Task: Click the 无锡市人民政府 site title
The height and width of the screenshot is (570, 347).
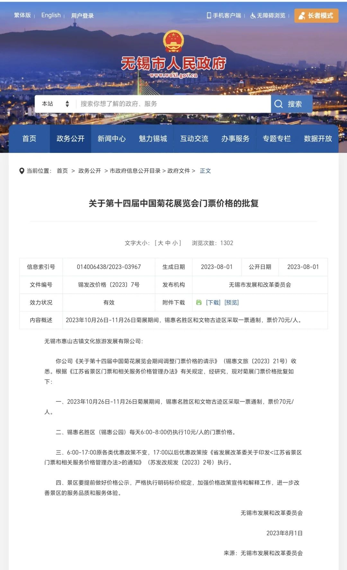Action: [x=173, y=63]
